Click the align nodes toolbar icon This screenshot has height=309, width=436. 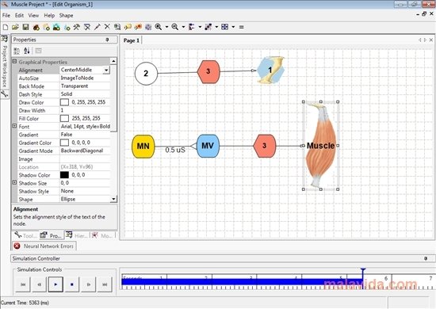click(192, 27)
